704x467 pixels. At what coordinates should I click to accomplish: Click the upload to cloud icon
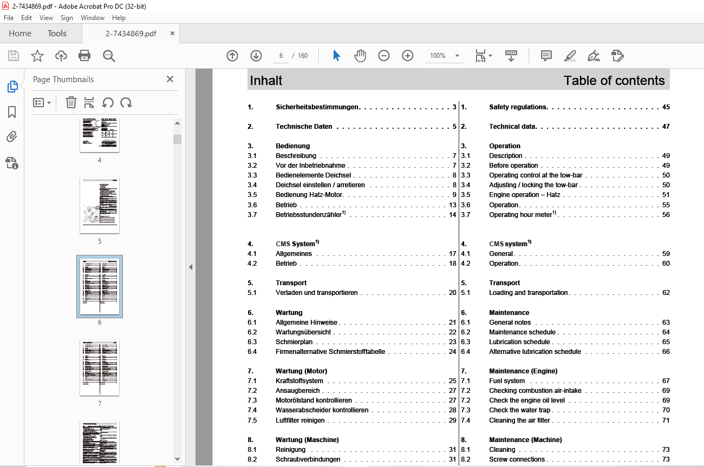[61, 56]
